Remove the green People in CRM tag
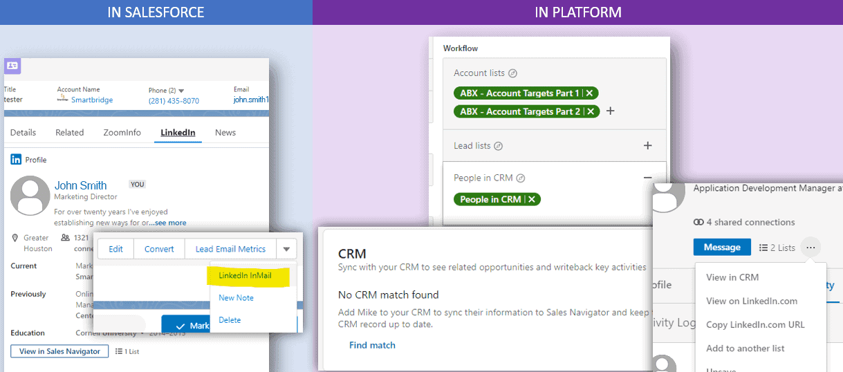The width and height of the screenshot is (843, 372). pyautogui.click(x=531, y=199)
